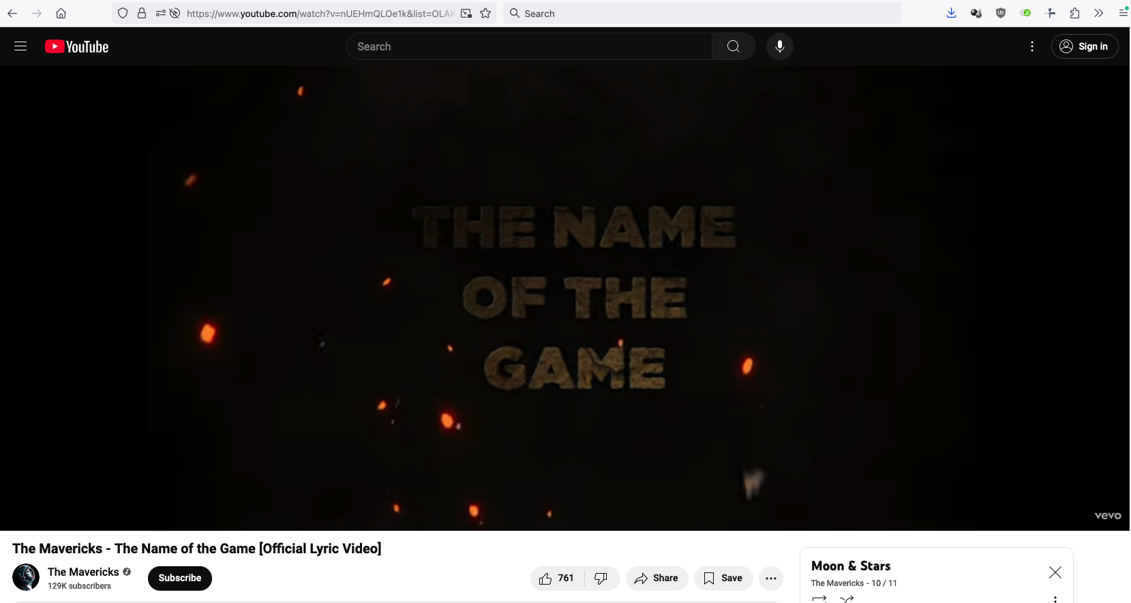
Task: Save the video to a playlist
Action: click(x=723, y=578)
